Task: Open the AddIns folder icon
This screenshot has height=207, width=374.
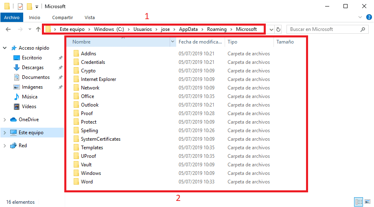Action: click(x=76, y=53)
